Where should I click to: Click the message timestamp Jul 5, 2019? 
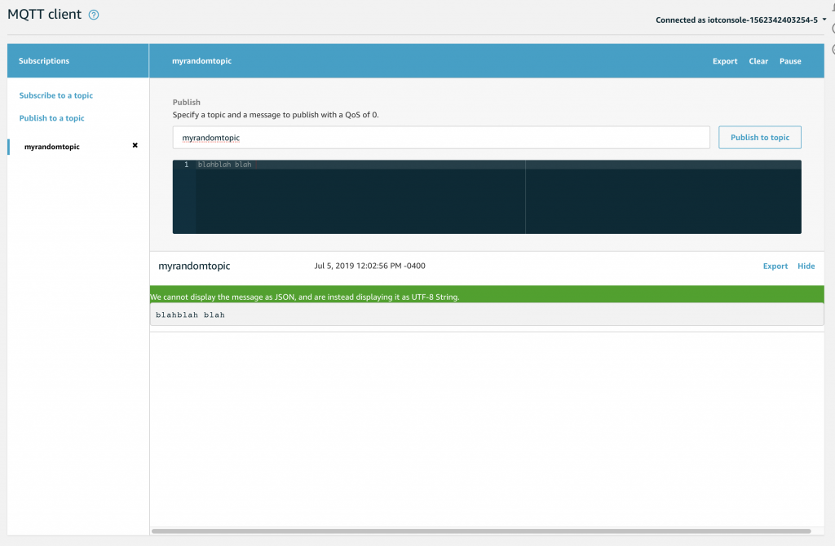point(369,266)
